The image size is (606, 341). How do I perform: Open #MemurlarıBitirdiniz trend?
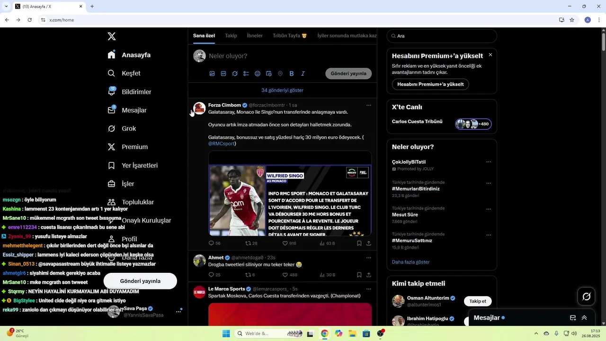pos(416,188)
